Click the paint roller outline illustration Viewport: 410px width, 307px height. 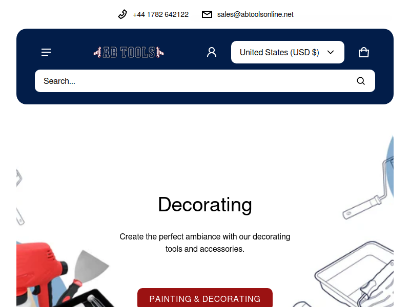point(368,188)
